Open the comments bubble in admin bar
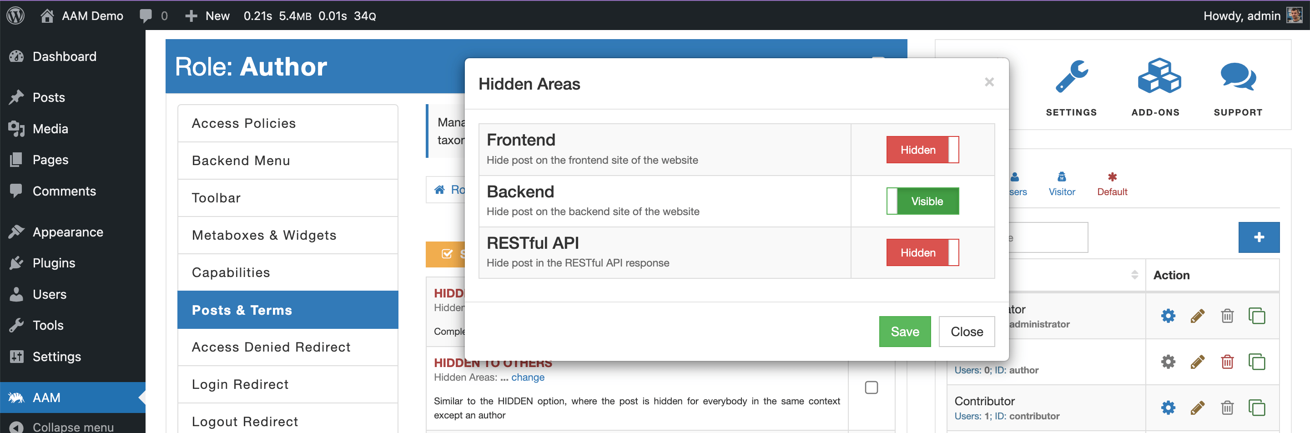This screenshot has height=433, width=1310. click(x=146, y=16)
